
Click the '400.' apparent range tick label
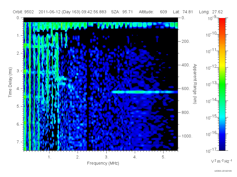(x=186, y=65)
